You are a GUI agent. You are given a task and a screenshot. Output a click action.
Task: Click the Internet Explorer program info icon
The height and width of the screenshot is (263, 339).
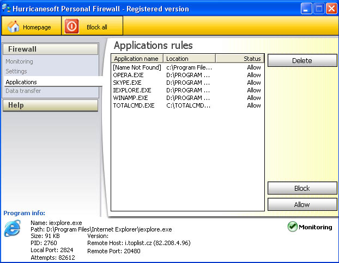pyautogui.click(x=13, y=229)
